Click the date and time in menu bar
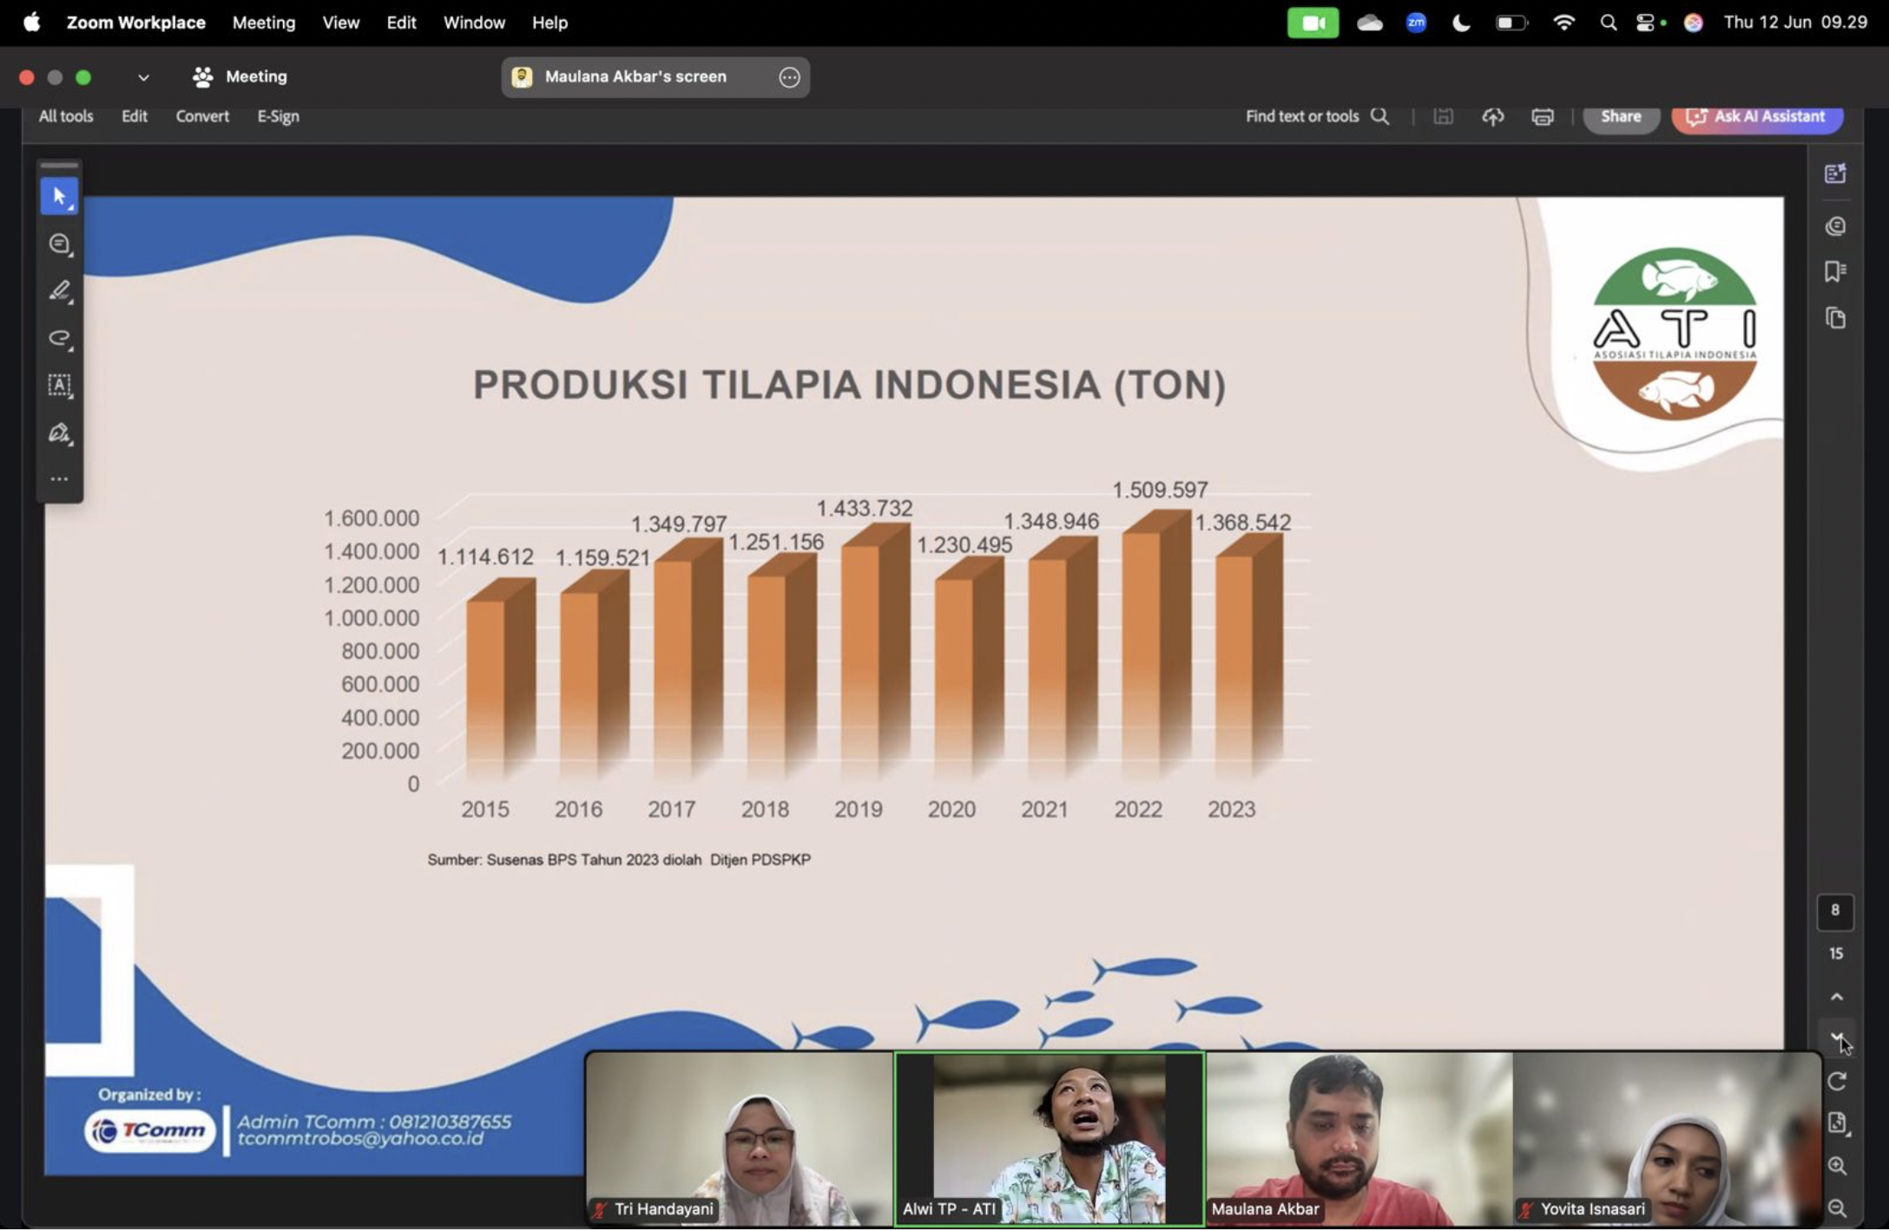The height and width of the screenshot is (1231, 1889). point(1795,23)
